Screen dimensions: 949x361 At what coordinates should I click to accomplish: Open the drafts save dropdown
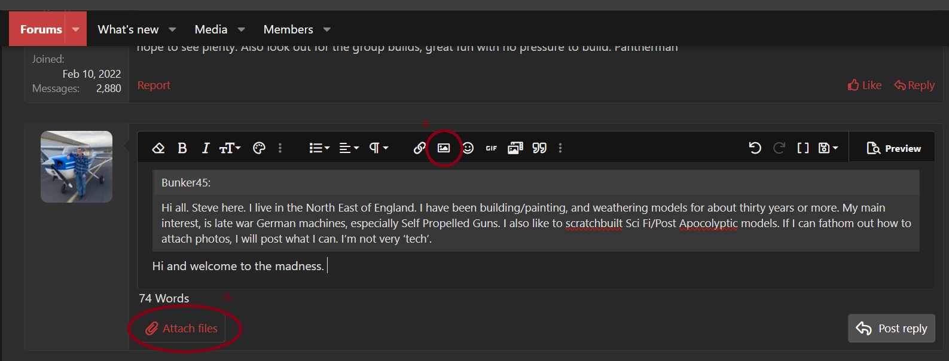[x=828, y=148]
